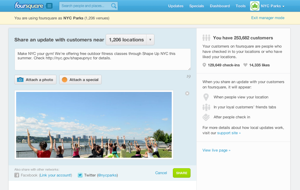
Task: Click the '1,206 locations' selector label
Action: (x=126, y=40)
